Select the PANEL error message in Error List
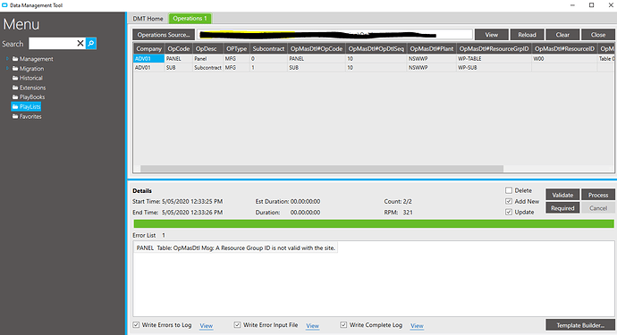The image size is (617, 335). tap(236, 248)
